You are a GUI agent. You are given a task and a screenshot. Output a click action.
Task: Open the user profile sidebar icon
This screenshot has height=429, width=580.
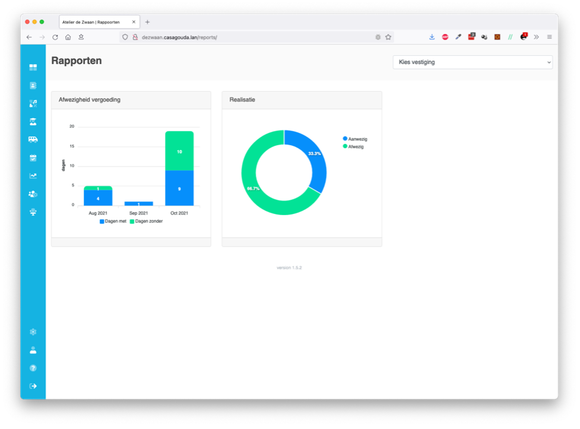click(x=33, y=350)
